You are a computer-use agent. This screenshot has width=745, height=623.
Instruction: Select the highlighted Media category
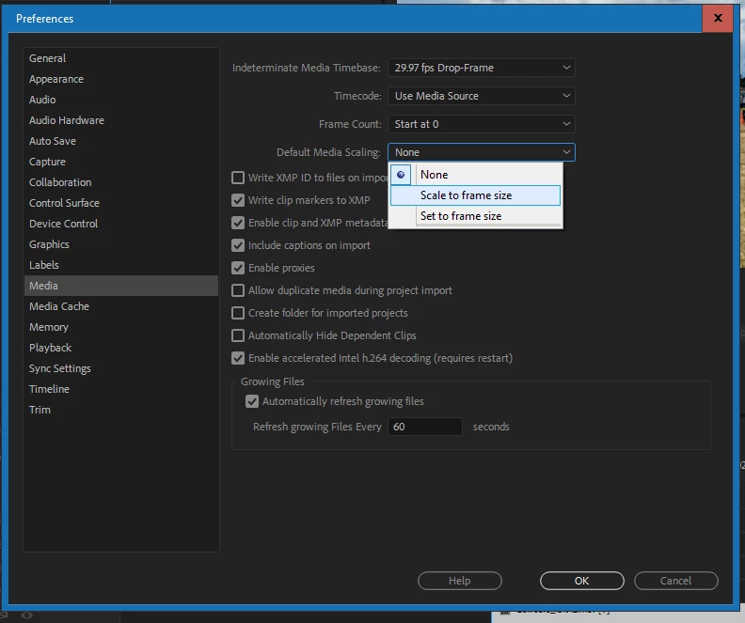pos(121,286)
